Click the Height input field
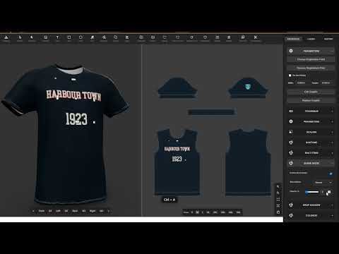339x254 pixels. click(327, 83)
